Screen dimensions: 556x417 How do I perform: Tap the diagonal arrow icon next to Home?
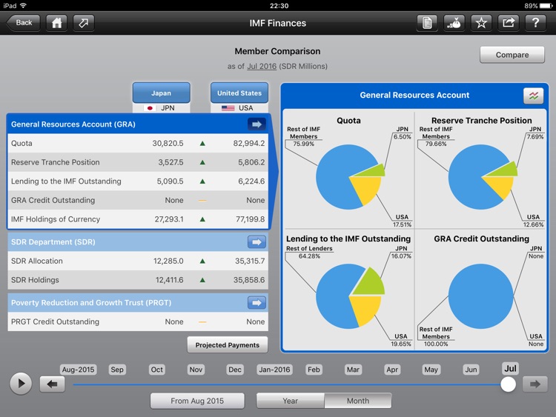(x=84, y=23)
